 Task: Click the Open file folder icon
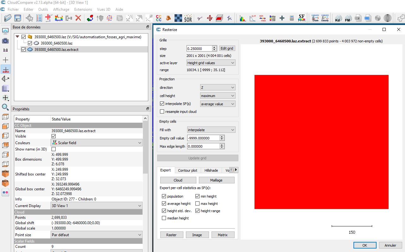click(x=6, y=18)
